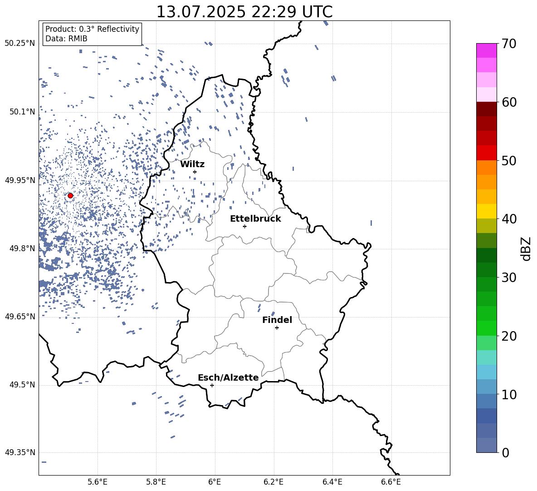Image resolution: width=537 pixels, height=491 pixels.
Task: Click the 49.5°N latitude label
Action: [22, 385]
